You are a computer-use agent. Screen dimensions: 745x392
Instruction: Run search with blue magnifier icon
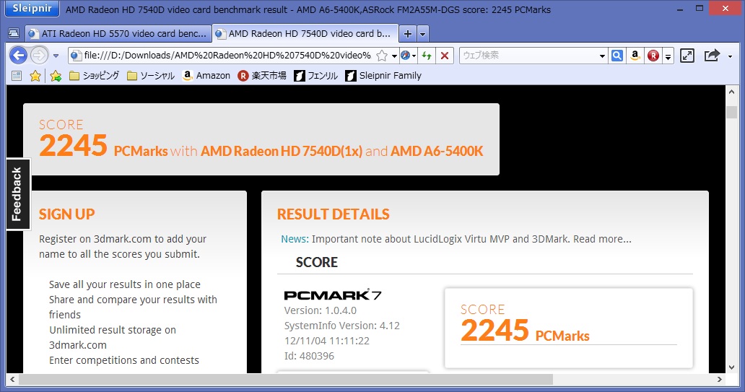617,56
